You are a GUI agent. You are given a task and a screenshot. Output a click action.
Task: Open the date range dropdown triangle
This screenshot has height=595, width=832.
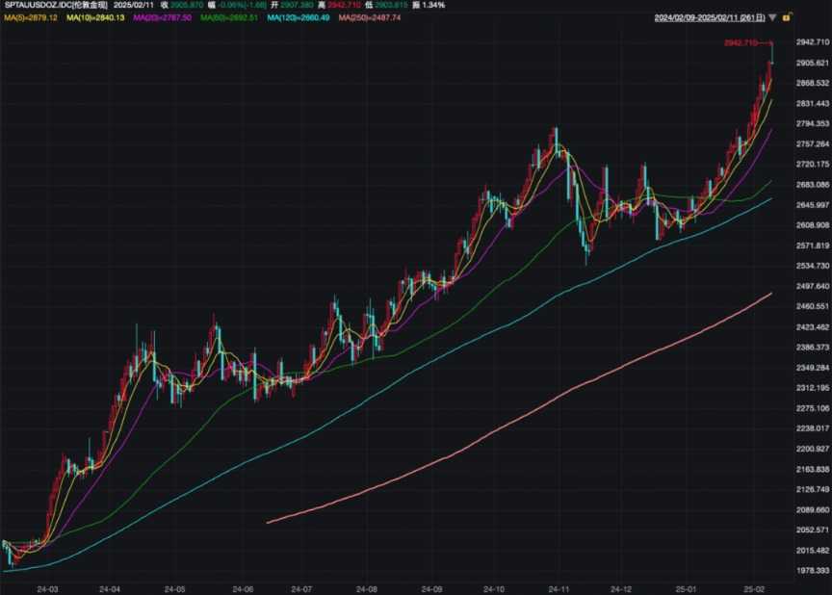(x=773, y=17)
